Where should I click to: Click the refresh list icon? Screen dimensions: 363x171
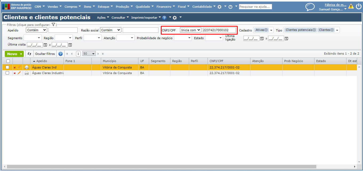[x=29, y=54]
